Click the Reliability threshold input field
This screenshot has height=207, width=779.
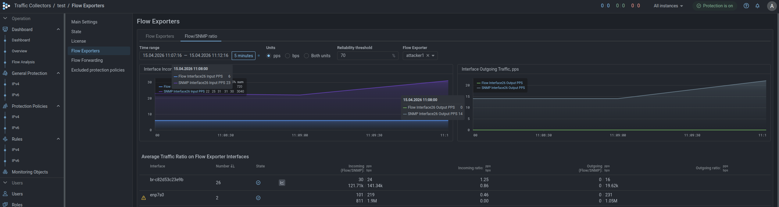pos(364,56)
